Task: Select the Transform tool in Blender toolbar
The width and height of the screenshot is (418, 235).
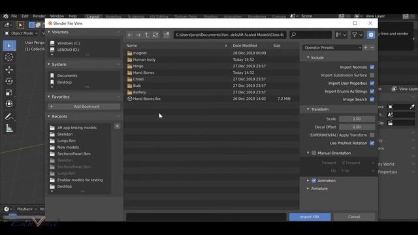Action: [9, 104]
